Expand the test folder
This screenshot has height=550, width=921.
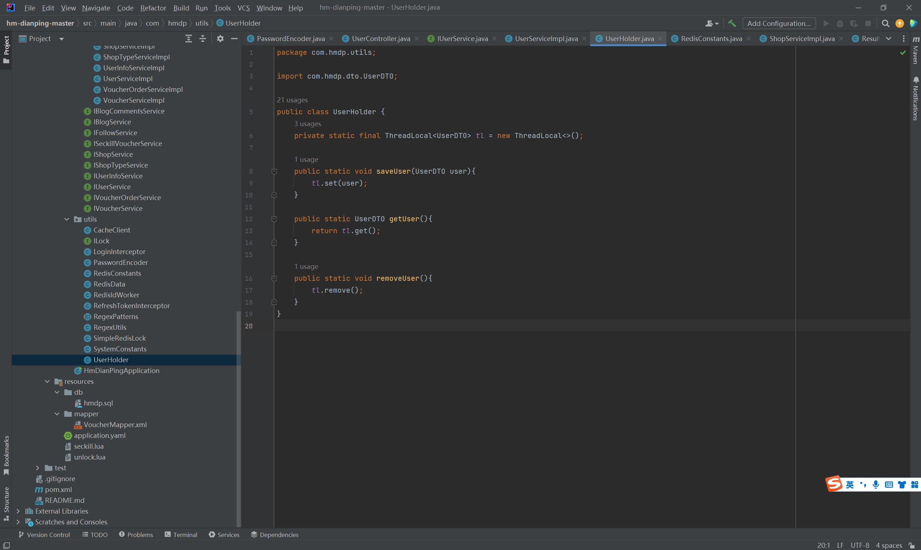tap(37, 468)
